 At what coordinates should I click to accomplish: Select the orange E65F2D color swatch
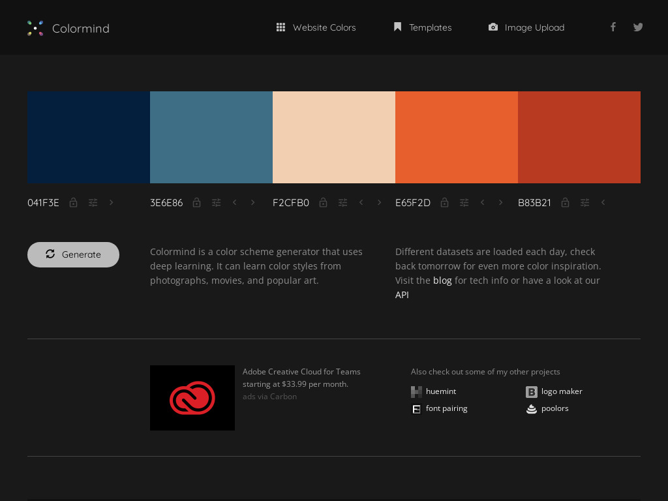click(457, 137)
